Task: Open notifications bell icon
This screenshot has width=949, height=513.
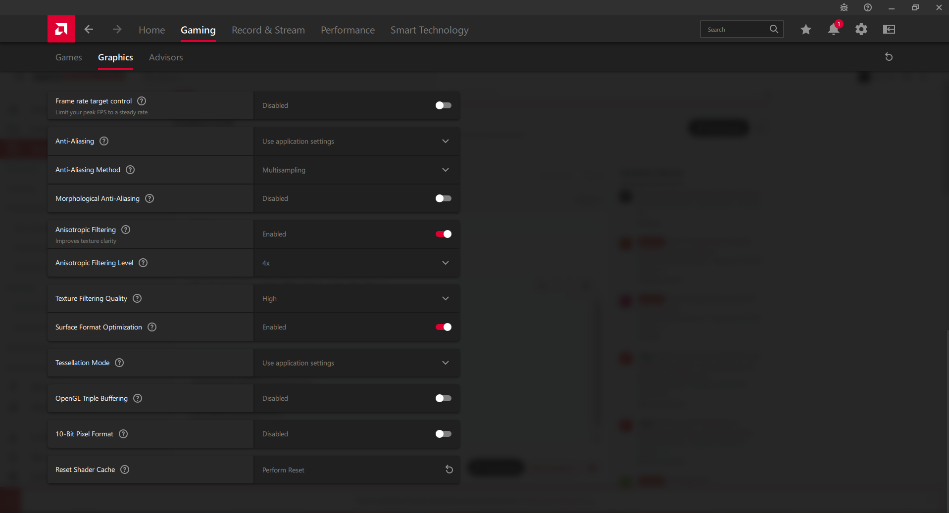Action: (x=834, y=29)
